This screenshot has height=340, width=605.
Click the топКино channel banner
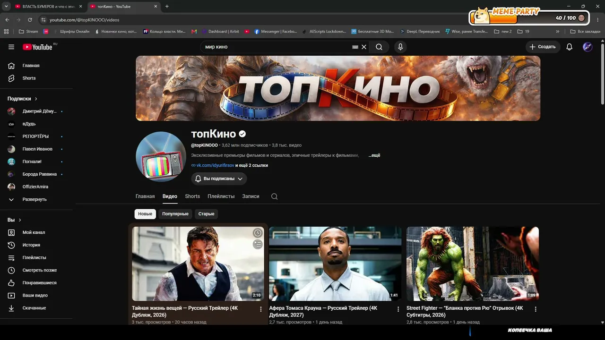coord(338,88)
